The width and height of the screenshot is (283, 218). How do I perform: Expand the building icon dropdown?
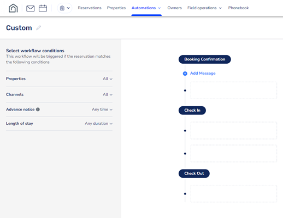[64, 8]
